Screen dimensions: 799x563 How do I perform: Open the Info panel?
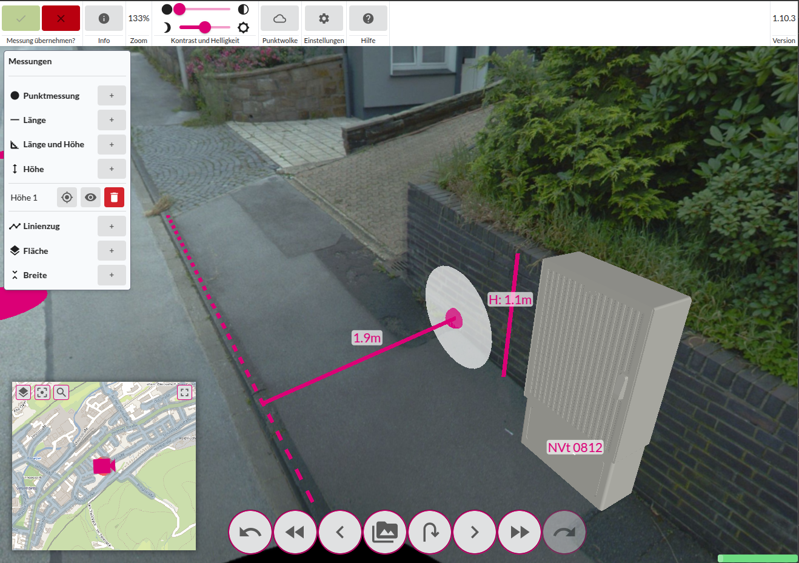(x=104, y=19)
